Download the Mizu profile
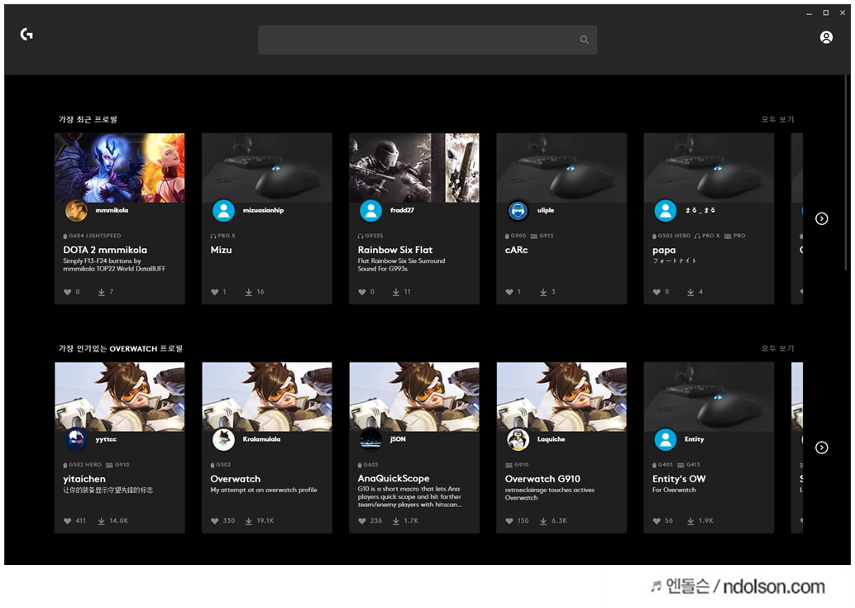Screen dimensions: 855x608 click(x=249, y=292)
